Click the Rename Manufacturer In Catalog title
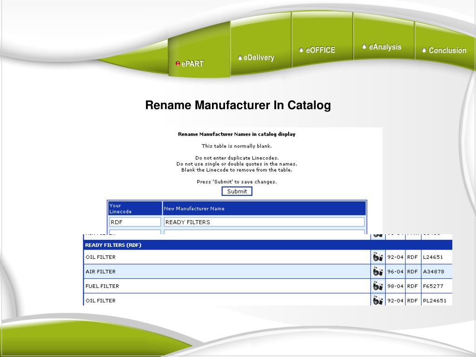The width and height of the screenshot is (476, 357). [x=238, y=106]
